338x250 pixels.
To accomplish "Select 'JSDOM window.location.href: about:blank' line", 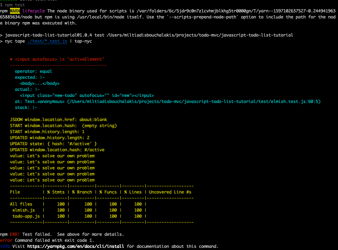I will (x=59, y=120).
